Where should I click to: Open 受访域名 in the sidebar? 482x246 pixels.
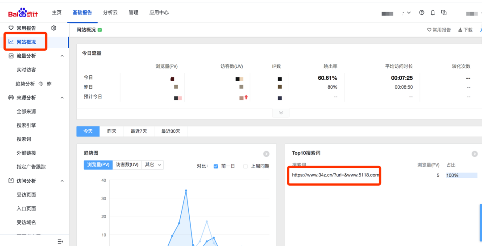tap(26, 222)
